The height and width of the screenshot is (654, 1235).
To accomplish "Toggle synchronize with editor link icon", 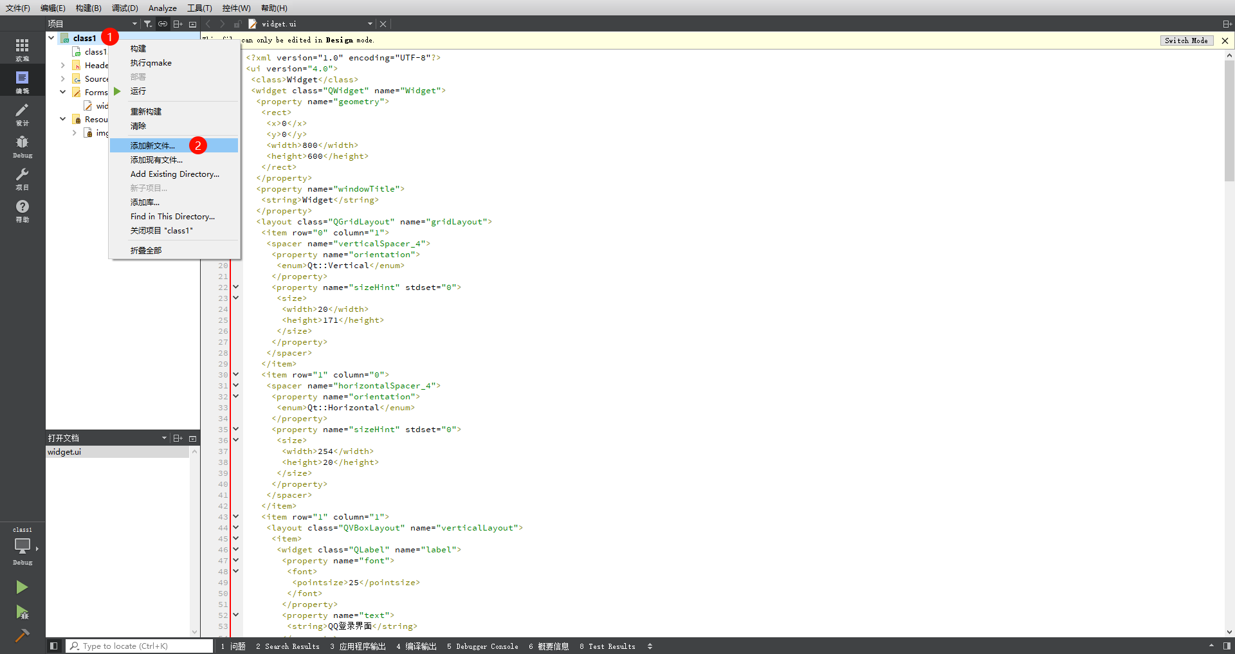I will coord(163,24).
